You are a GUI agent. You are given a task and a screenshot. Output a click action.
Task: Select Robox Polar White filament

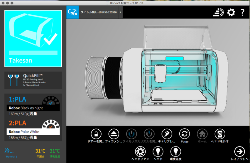(33, 132)
